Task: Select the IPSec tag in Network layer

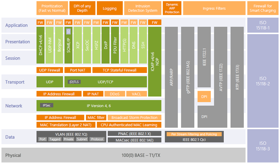Action: pos(46,105)
